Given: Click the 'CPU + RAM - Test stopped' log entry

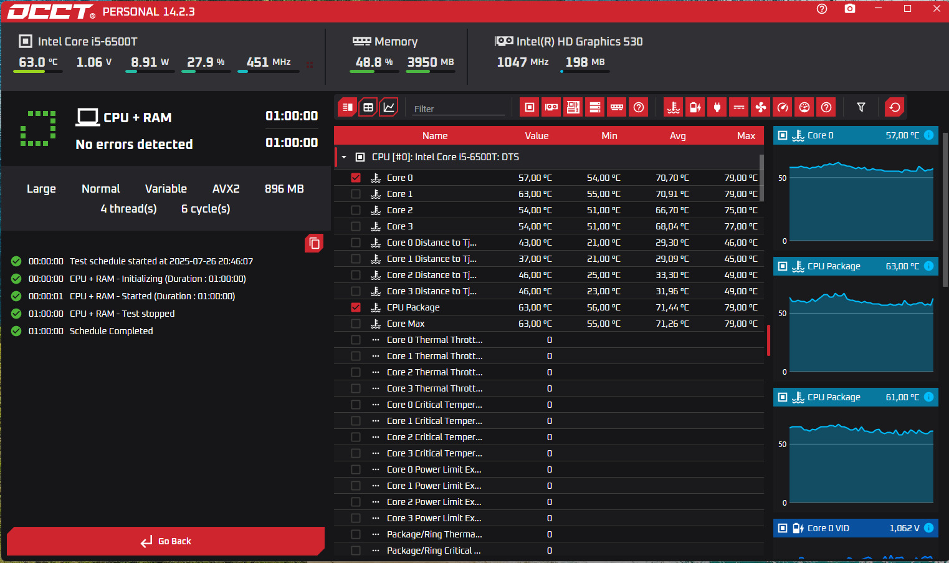Looking at the screenshot, I should [122, 314].
